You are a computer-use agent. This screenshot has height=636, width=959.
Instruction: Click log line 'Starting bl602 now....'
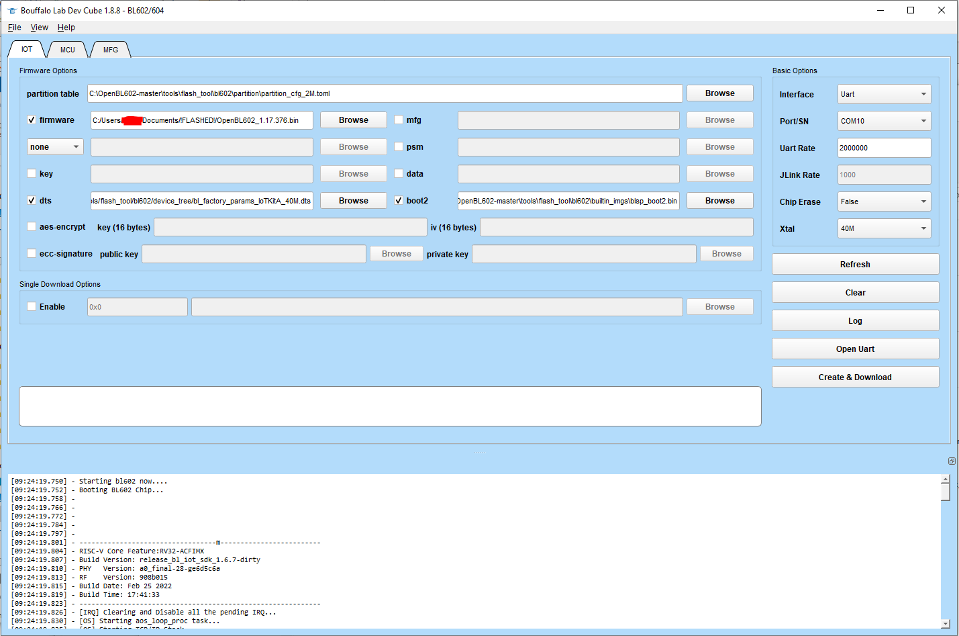pyautogui.click(x=89, y=482)
